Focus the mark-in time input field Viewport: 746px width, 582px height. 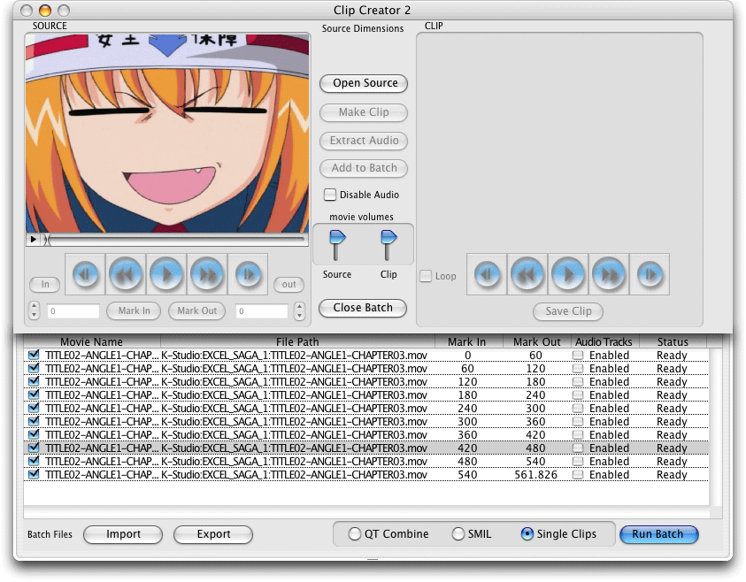coord(73,311)
